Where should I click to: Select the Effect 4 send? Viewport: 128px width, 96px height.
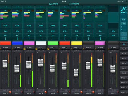[124, 92]
